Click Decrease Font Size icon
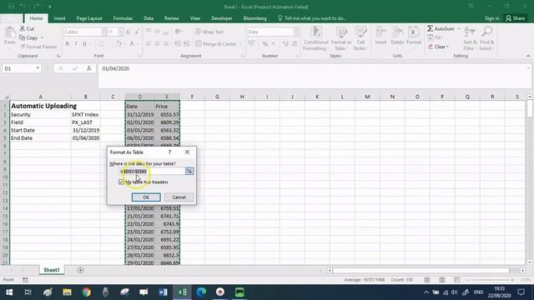This screenshot has width=534, height=300. click(x=137, y=32)
